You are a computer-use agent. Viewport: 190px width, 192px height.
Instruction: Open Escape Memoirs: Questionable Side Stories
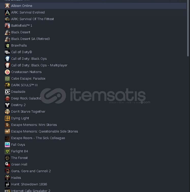93,131
